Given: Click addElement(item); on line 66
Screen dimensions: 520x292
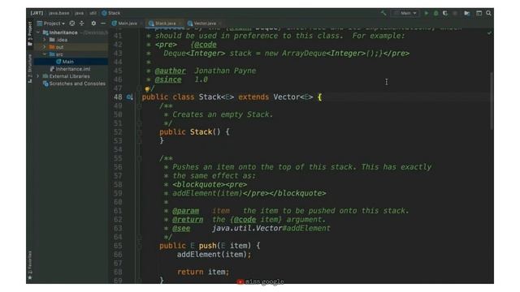Looking at the screenshot, I should 214,255.
